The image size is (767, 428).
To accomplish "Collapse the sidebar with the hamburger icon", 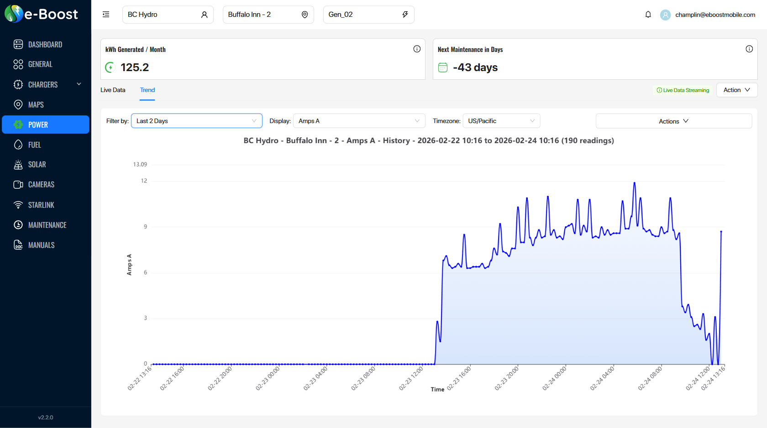I will point(106,14).
